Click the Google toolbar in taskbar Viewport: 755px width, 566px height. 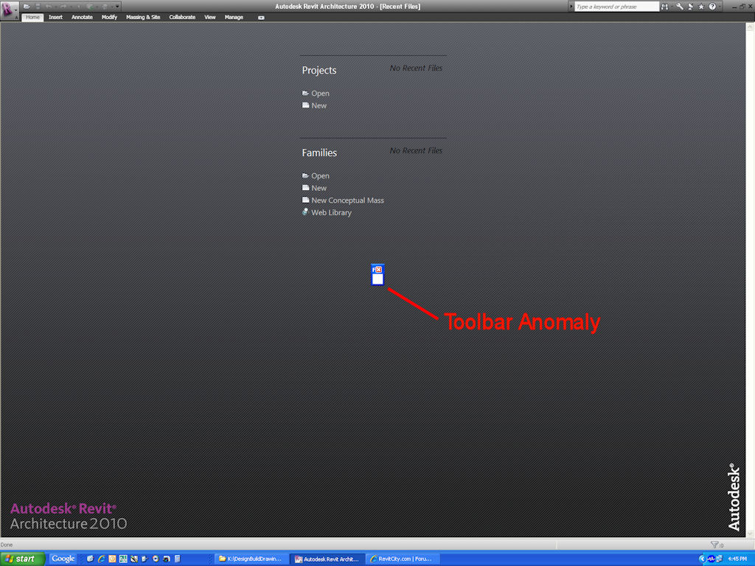[x=63, y=559]
